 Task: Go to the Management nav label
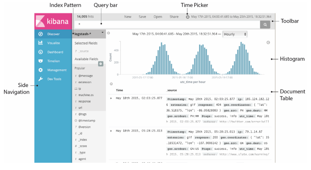[x=57, y=70]
